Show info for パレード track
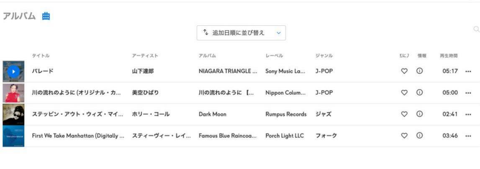480x169 pixels. click(419, 71)
